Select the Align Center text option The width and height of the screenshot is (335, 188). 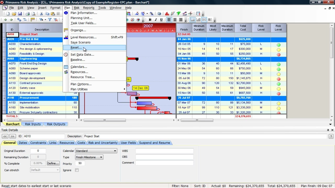(175, 20)
